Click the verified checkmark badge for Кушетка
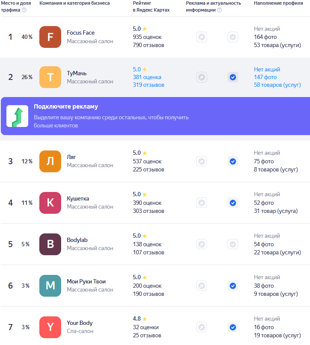This screenshot has width=310, height=345. click(x=233, y=203)
